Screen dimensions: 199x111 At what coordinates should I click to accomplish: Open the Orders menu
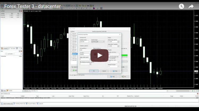(x=26, y=3)
